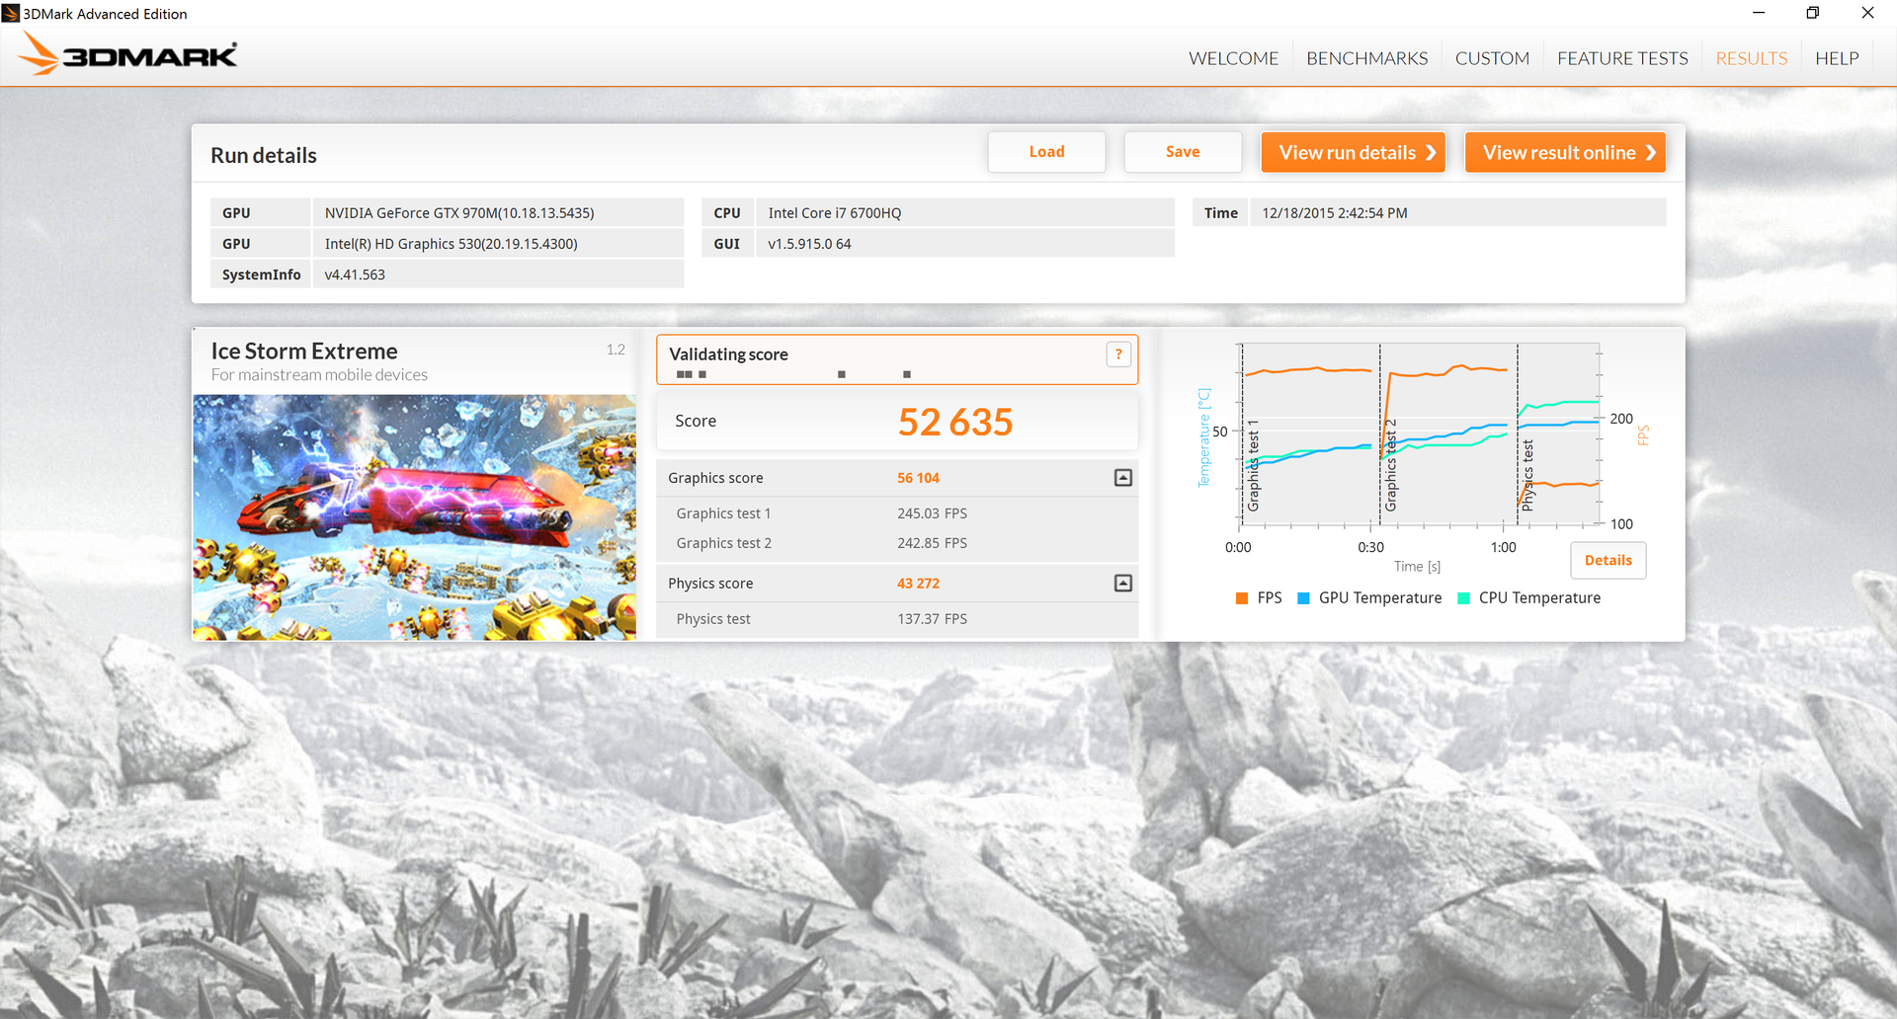The height and width of the screenshot is (1019, 1897).
Task: Click the Graphics test 2 chart marker
Action: click(1391, 465)
